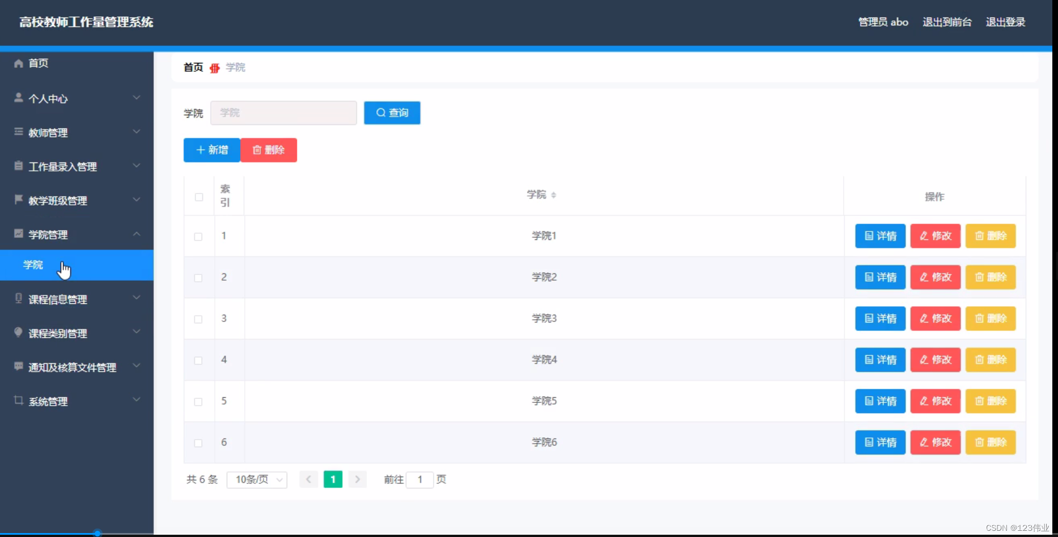
Task: Click the 学院管理 sidebar icon
Action: pos(18,233)
